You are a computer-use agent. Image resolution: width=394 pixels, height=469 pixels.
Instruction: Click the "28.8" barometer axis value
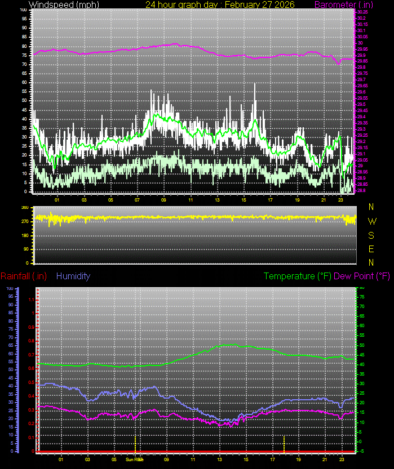[x=361, y=190]
